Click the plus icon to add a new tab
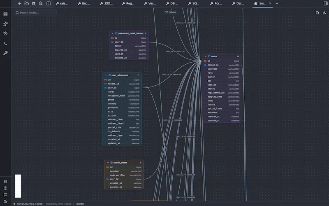This screenshot has height=206, width=329. (19, 3)
